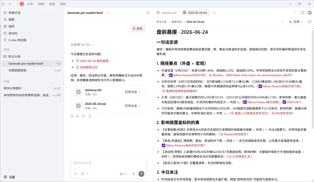The image size is (314, 182).
Task: Toggle the right split panel icon
Action: pyautogui.click(x=310, y=13)
